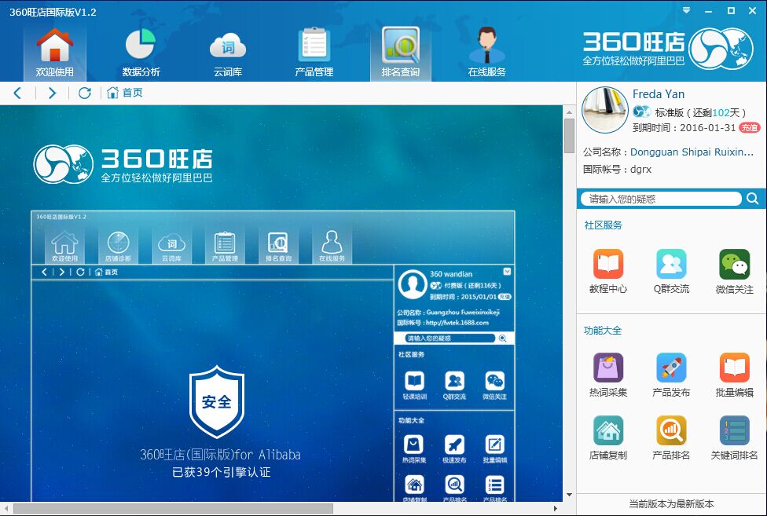Screen dimensions: 767x516
Task: Click the 充值 recharge badge
Action: (x=749, y=127)
